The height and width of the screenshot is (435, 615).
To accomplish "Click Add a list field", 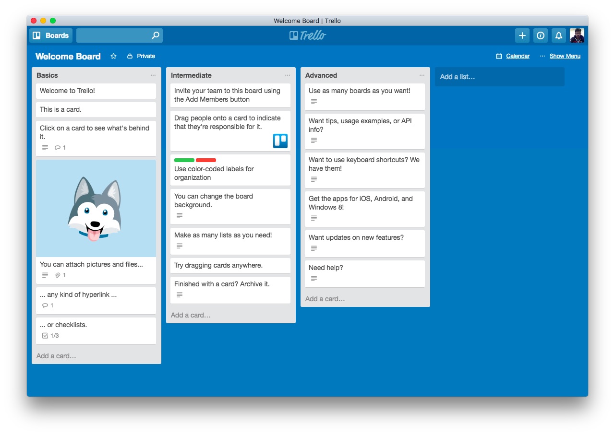I will [500, 77].
